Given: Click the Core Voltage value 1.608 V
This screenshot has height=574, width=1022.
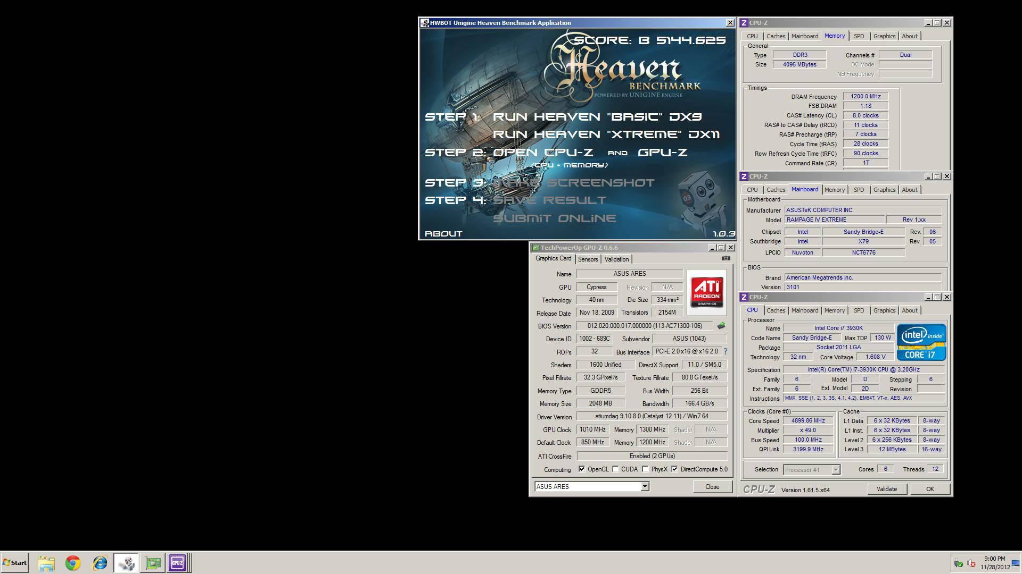Looking at the screenshot, I should pos(875,357).
